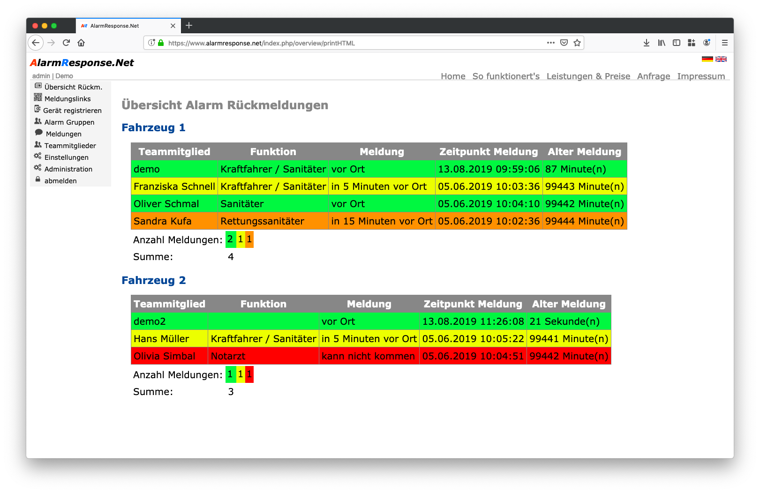760x493 pixels.
Task: Open the Firefox downloads arrow icon
Action: [x=647, y=43]
